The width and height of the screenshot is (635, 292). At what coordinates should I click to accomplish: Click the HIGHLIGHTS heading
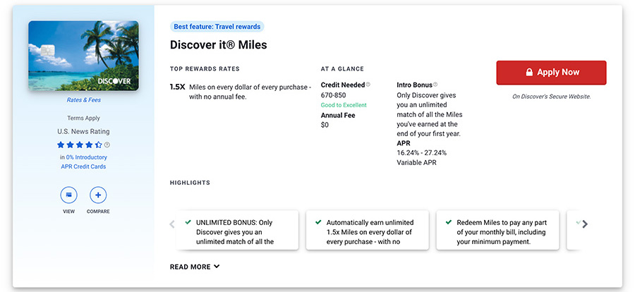click(190, 183)
